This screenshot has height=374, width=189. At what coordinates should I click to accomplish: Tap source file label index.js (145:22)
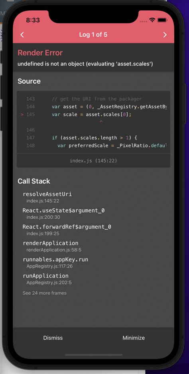(x=94, y=161)
